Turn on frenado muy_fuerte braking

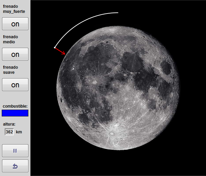[x=15, y=24]
